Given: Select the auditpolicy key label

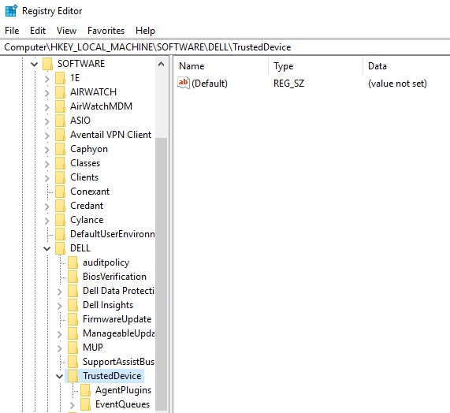Looking at the screenshot, I should (106, 262).
